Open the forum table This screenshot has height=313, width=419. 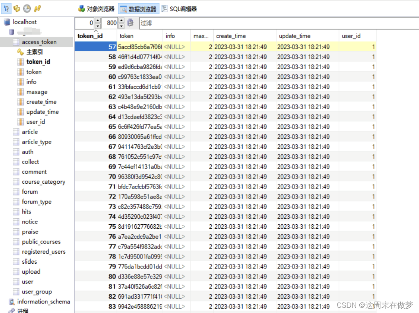point(30,192)
